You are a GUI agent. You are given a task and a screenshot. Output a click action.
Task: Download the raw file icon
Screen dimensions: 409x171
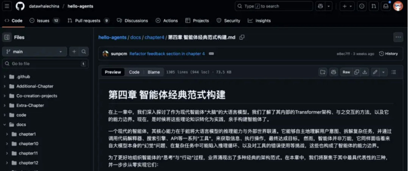coord(365,72)
